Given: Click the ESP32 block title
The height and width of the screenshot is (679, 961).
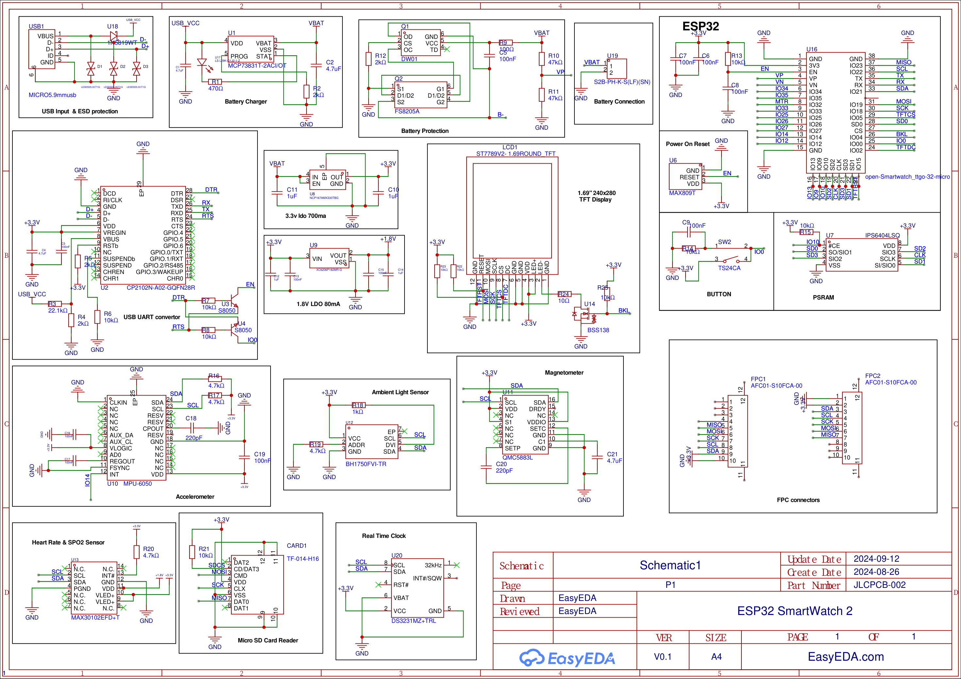Looking at the screenshot, I should pyautogui.click(x=700, y=26).
